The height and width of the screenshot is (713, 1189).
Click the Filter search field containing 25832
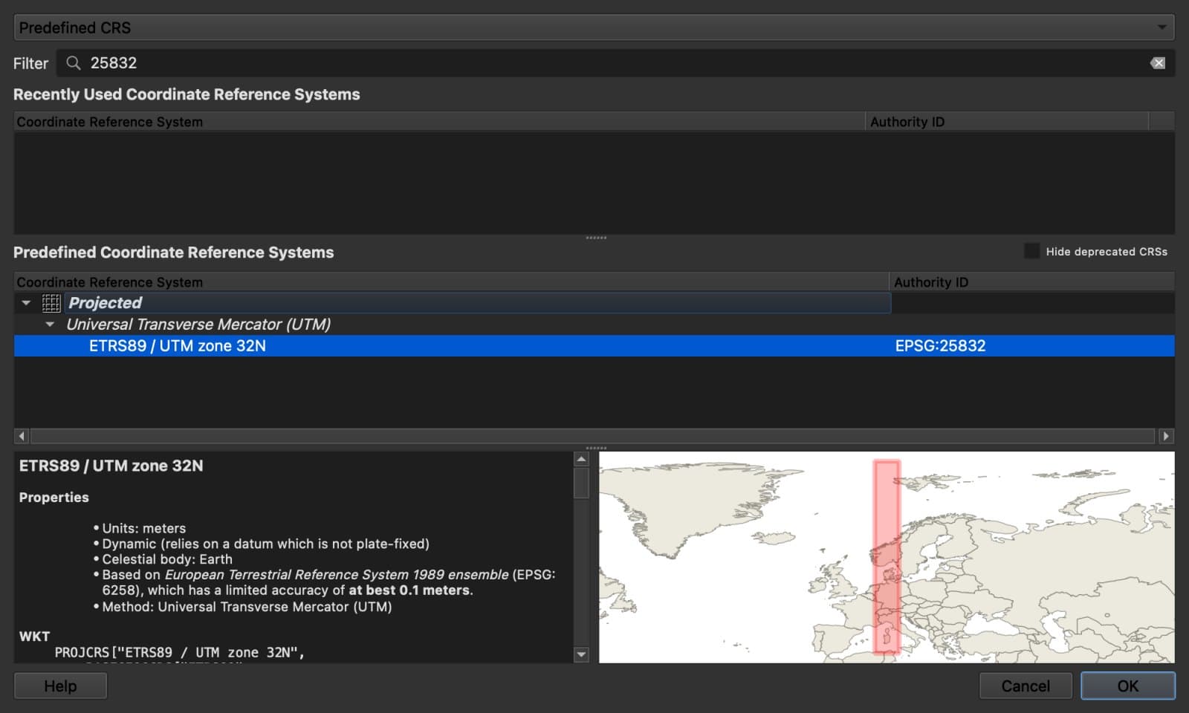[x=615, y=63]
